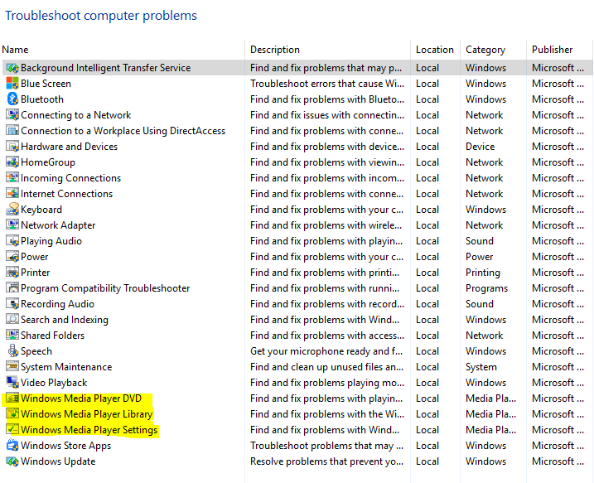Open the Blue Screen troubleshooter

pyautogui.click(x=46, y=84)
